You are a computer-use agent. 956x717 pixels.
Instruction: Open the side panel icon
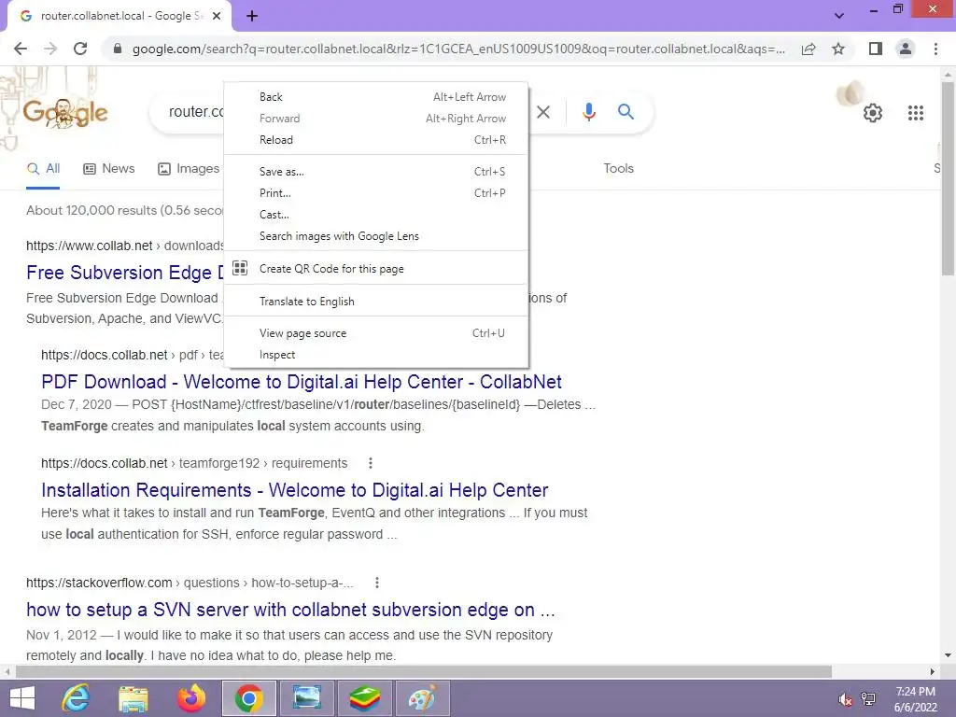(876, 49)
